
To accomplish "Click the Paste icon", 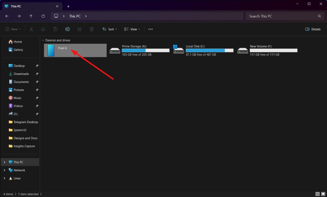I will tap(55, 29).
